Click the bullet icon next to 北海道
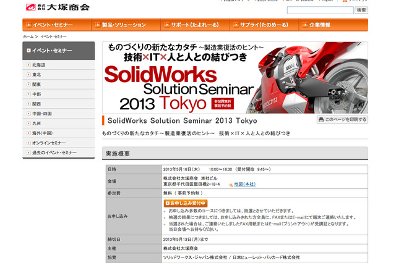396x263 pixels. [29, 65]
